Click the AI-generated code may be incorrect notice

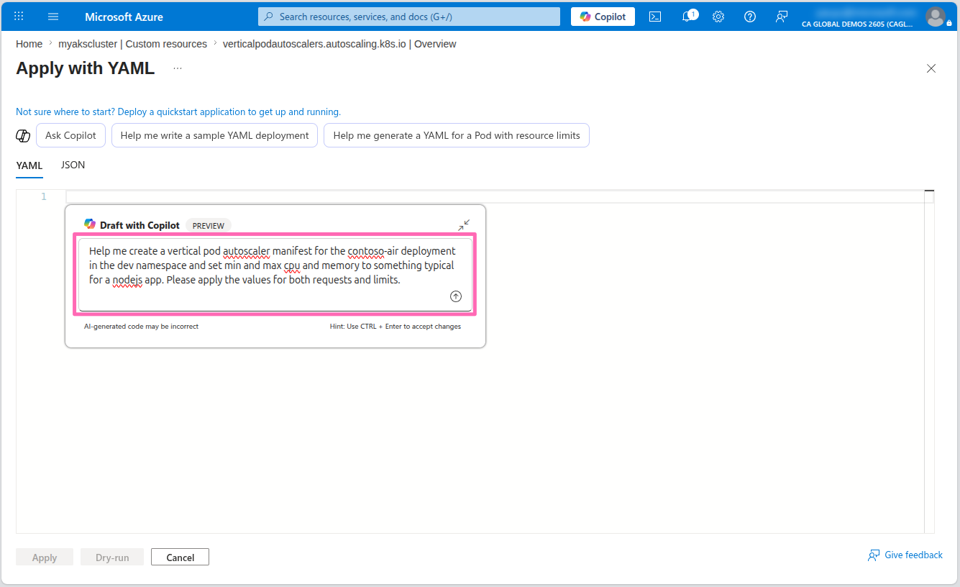tap(141, 327)
